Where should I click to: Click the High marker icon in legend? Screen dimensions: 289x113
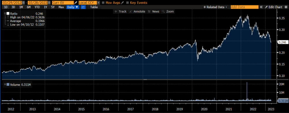8,17
